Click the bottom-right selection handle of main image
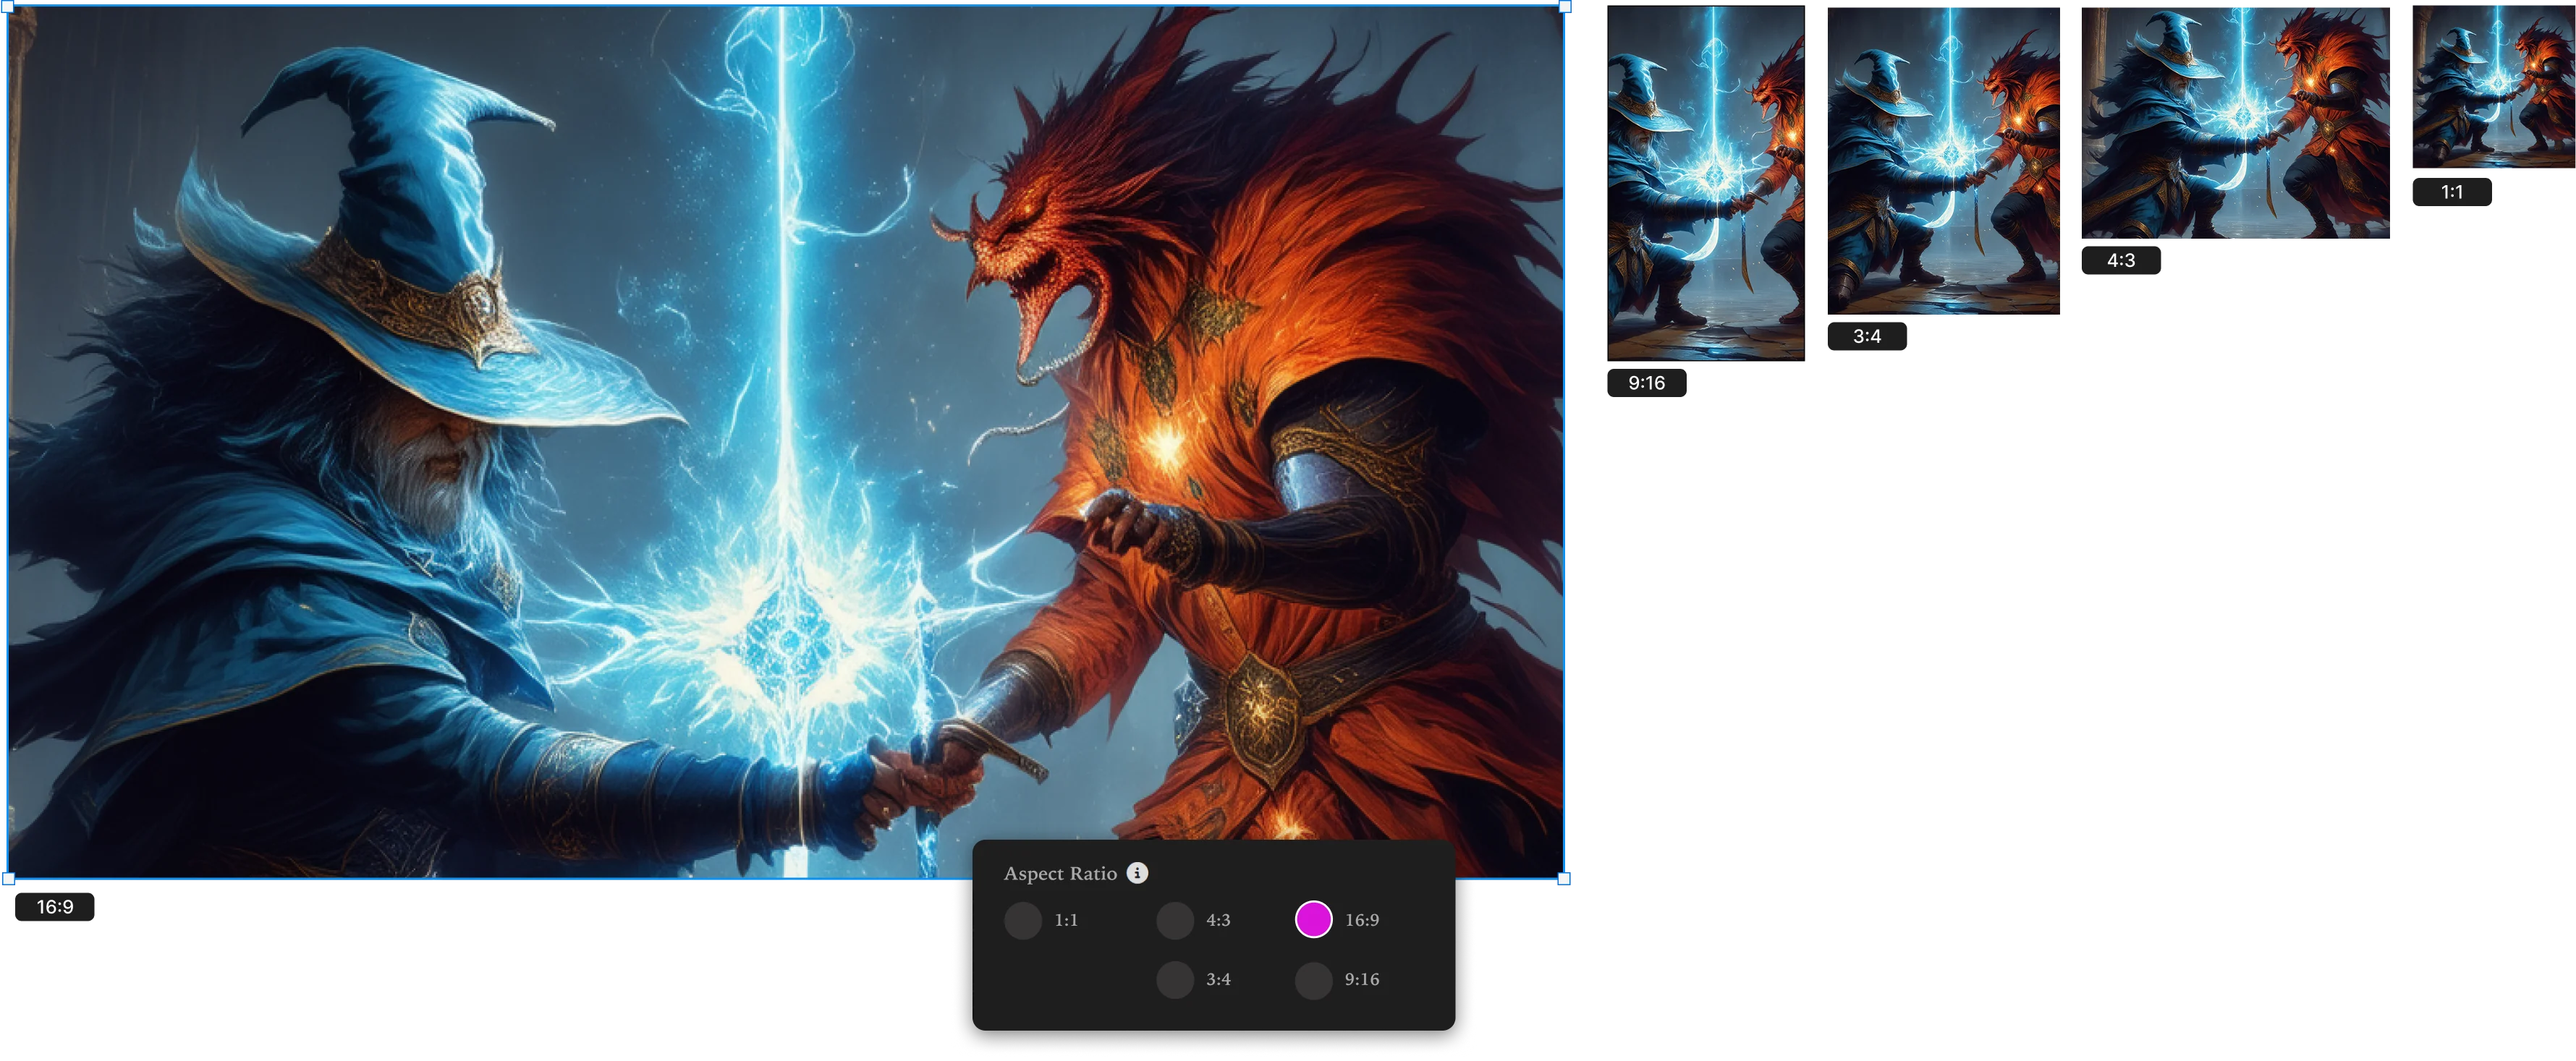This screenshot has width=2576, height=1061. tap(1564, 878)
